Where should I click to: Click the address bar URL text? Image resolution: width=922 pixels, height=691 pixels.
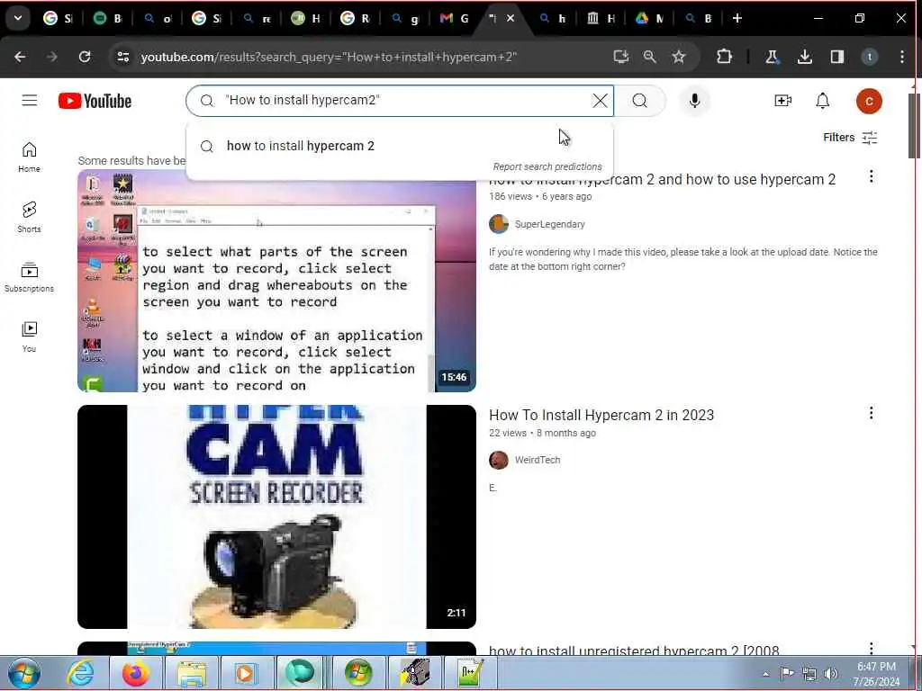click(329, 57)
